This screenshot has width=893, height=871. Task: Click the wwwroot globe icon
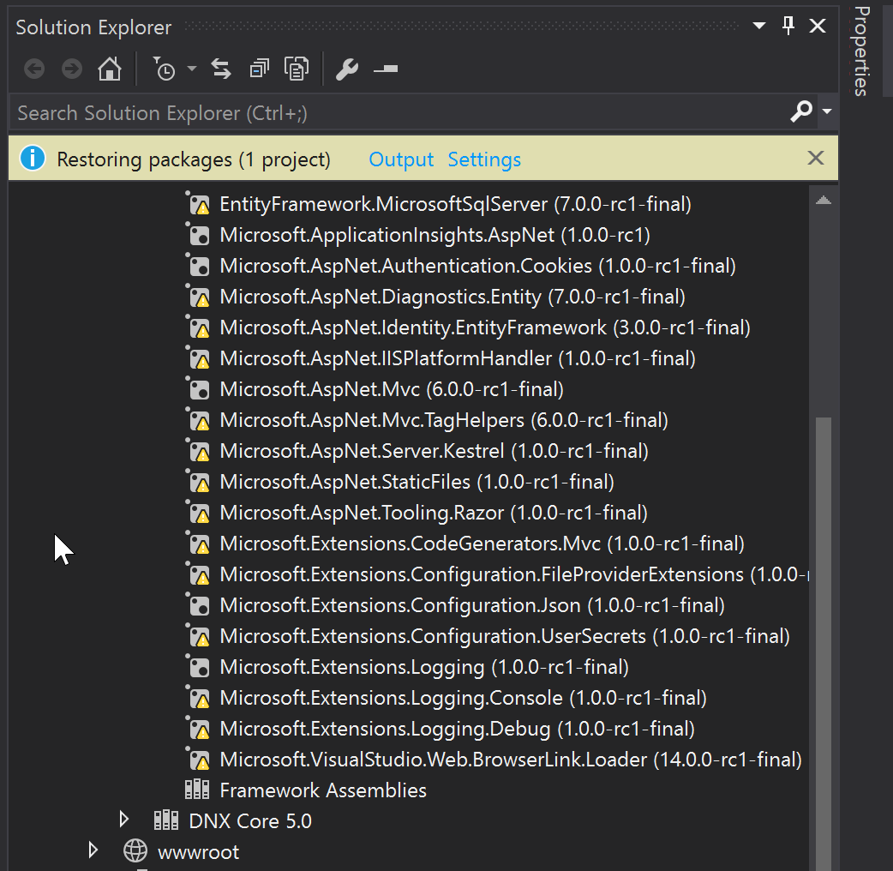click(135, 851)
